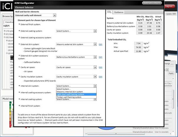Switch to the Guidance tab
The width and height of the screenshot is (178, 137).
pos(119,12)
